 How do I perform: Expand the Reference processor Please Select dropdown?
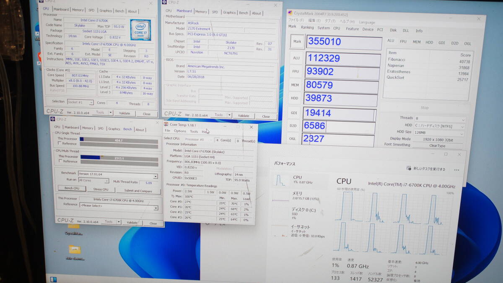(x=156, y=208)
